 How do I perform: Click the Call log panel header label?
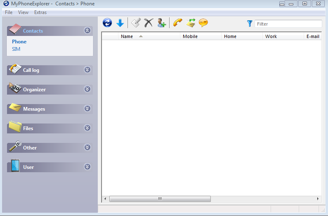tap(31, 70)
